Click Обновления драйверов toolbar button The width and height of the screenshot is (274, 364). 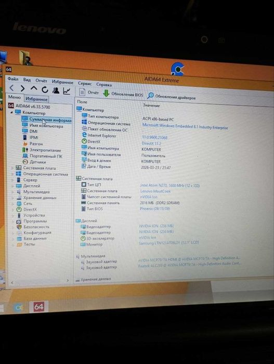[x=172, y=97]
